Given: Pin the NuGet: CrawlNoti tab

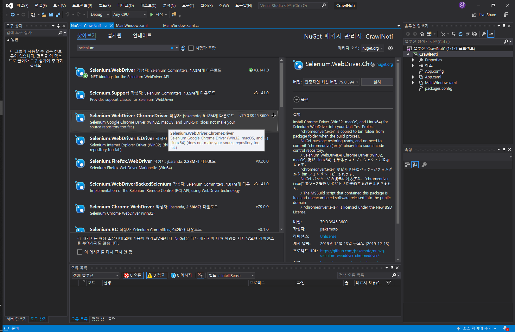Looking at the screenshot, I should click(105, 26).
